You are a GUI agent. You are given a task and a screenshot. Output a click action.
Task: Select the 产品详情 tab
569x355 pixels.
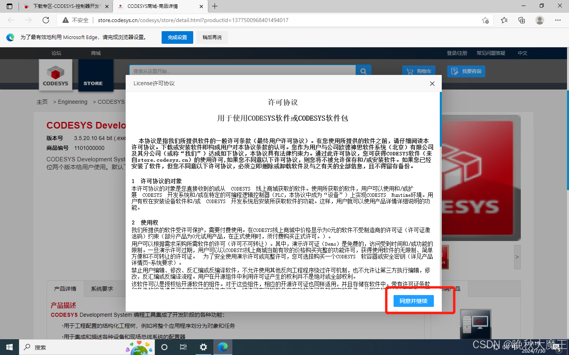65,289
